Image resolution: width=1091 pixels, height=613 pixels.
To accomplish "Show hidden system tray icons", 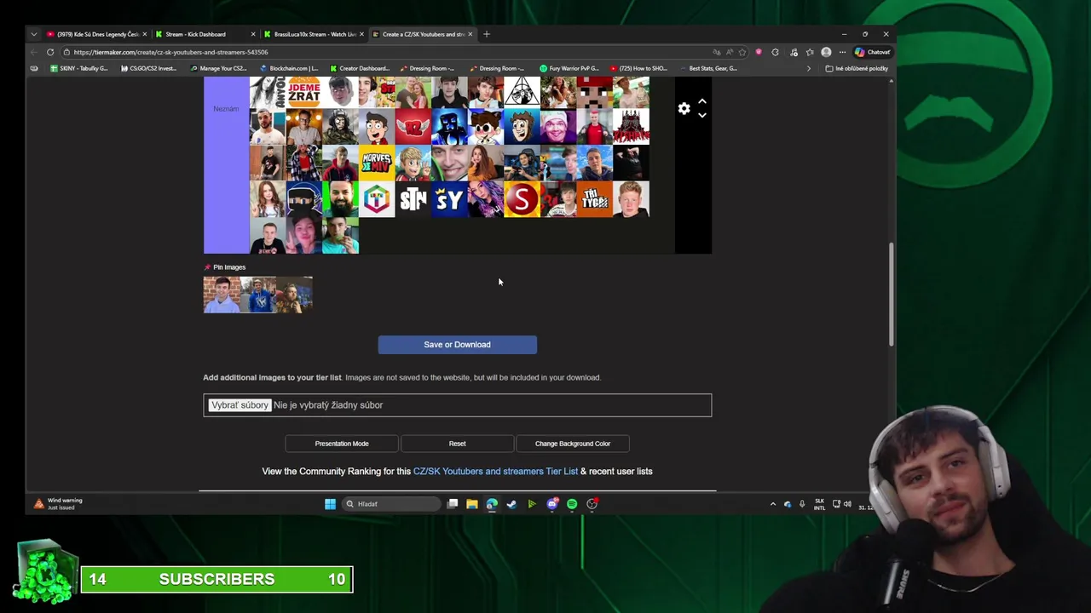I will point(773,504).
